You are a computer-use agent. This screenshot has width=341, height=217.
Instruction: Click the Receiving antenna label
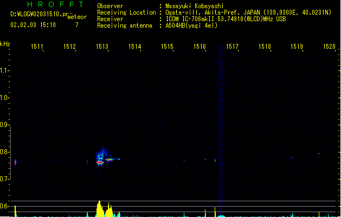[125, 25]
